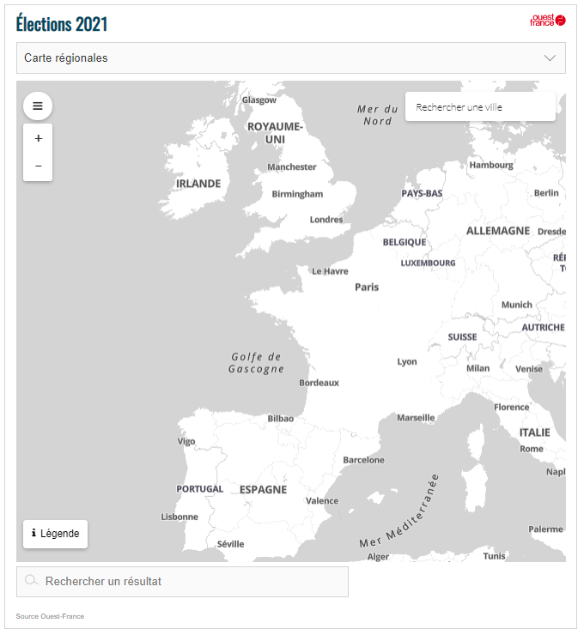
Task: Click the PORTUGAL label on the map
Action: (200, 489)
